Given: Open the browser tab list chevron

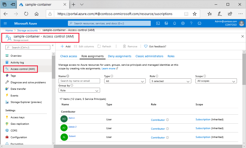Looking at the screenshot, I should tap(82, 5).
